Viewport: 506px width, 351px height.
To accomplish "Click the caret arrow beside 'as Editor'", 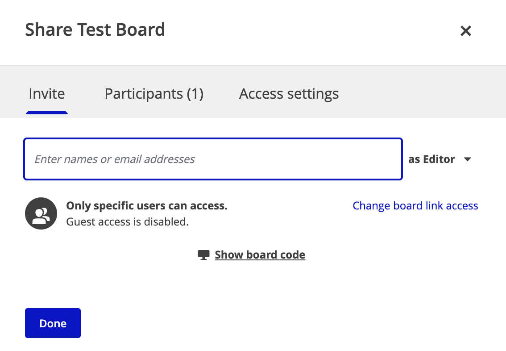I will 468,159.
